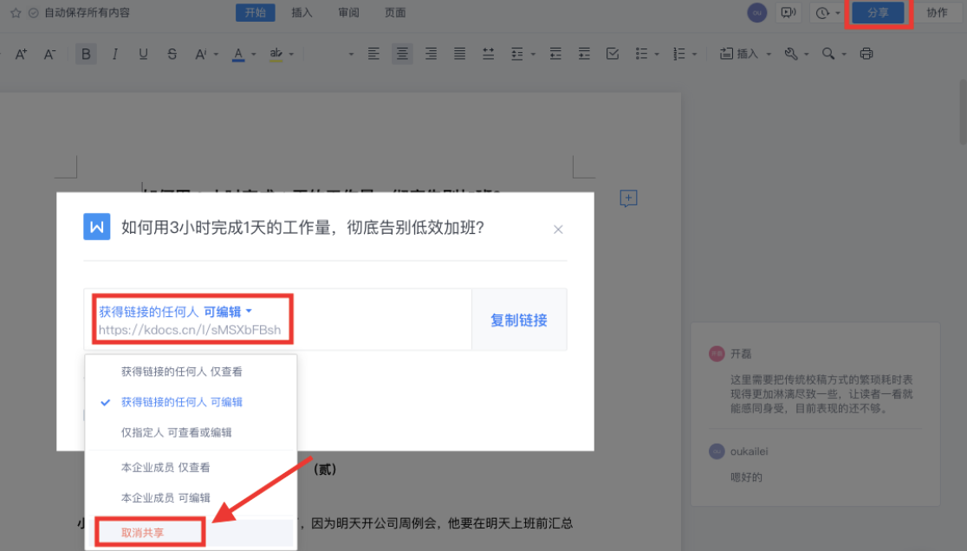Click the print icon
Image resolution: width=967 pixels, height=551 pixels.
pos(866,54)
